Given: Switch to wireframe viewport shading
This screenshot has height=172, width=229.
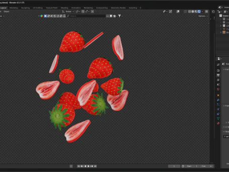Looking at the screenshot, I should (x=189, y=11).
